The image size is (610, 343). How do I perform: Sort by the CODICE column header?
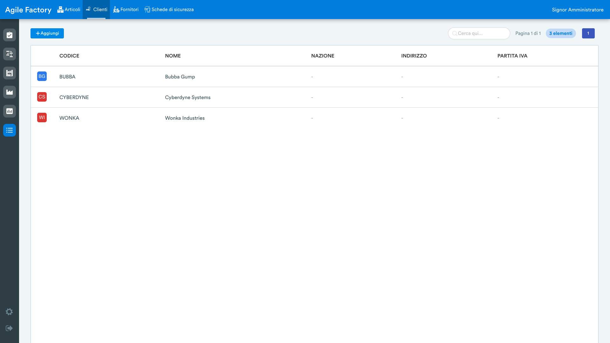point(69,56)
